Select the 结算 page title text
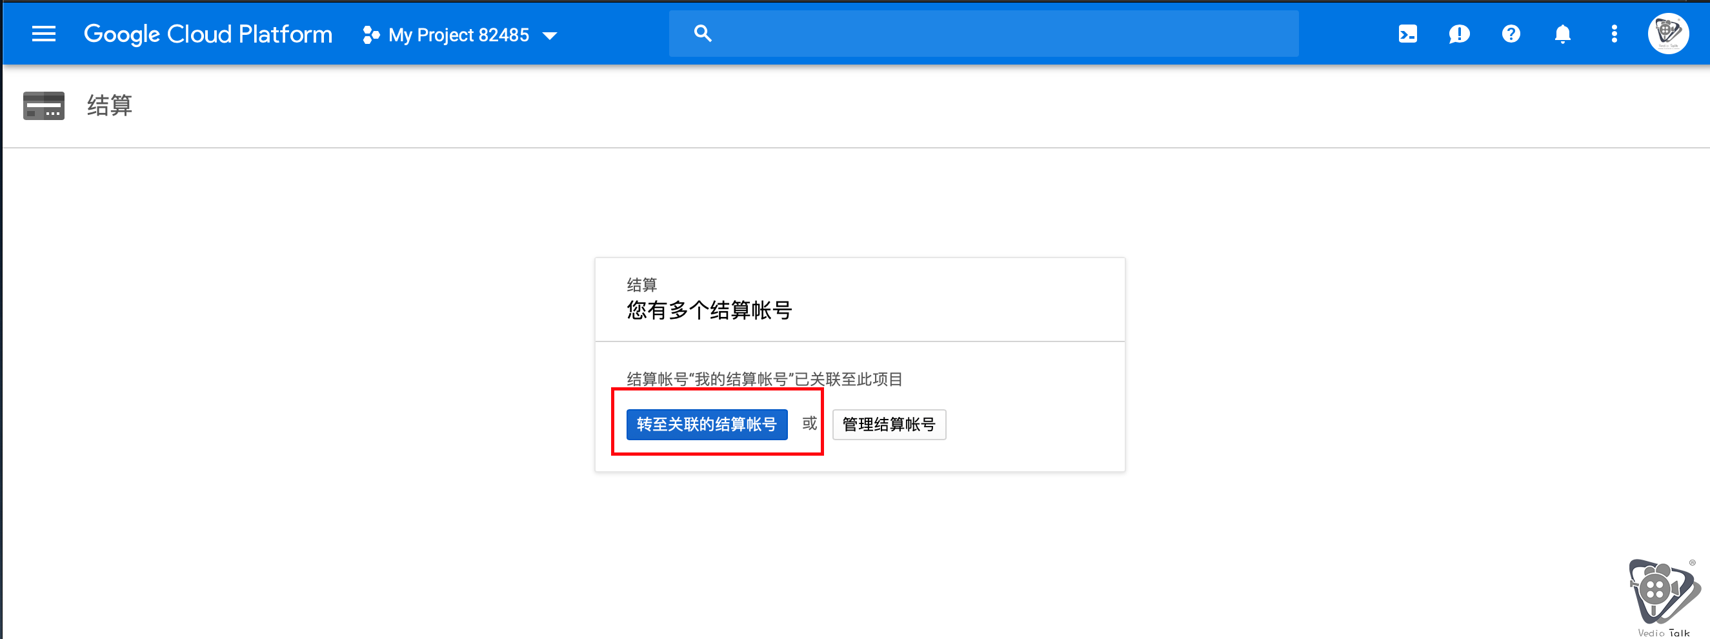 click(x=110, y=106)
